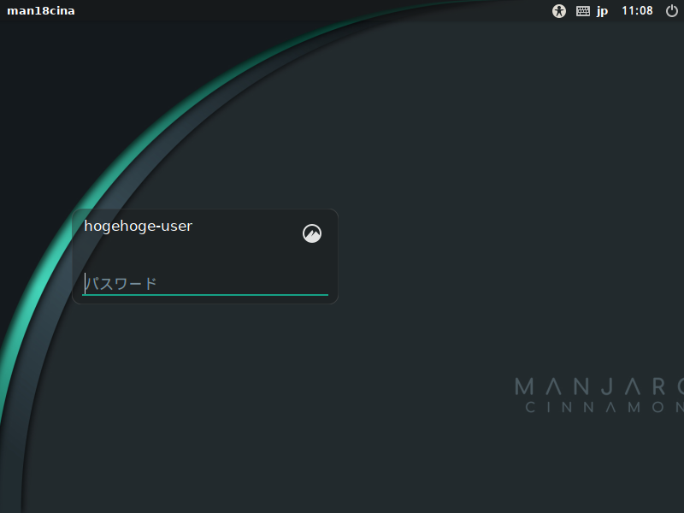Click the keyboard layout icon

coord(583,11)
